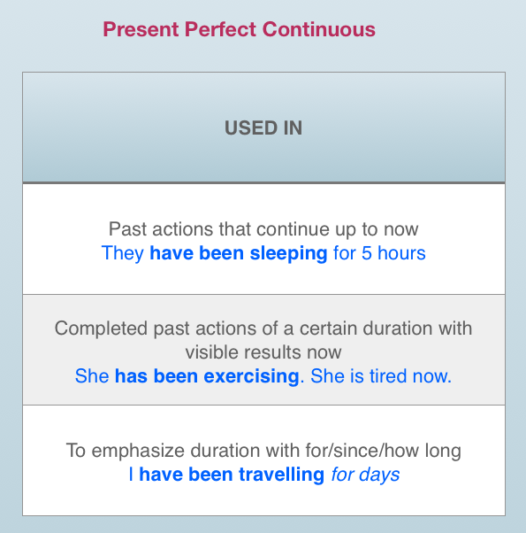
Task: Click the Present Perfect Continuous title
Action: pyautogui.click(x=239, y=29)
